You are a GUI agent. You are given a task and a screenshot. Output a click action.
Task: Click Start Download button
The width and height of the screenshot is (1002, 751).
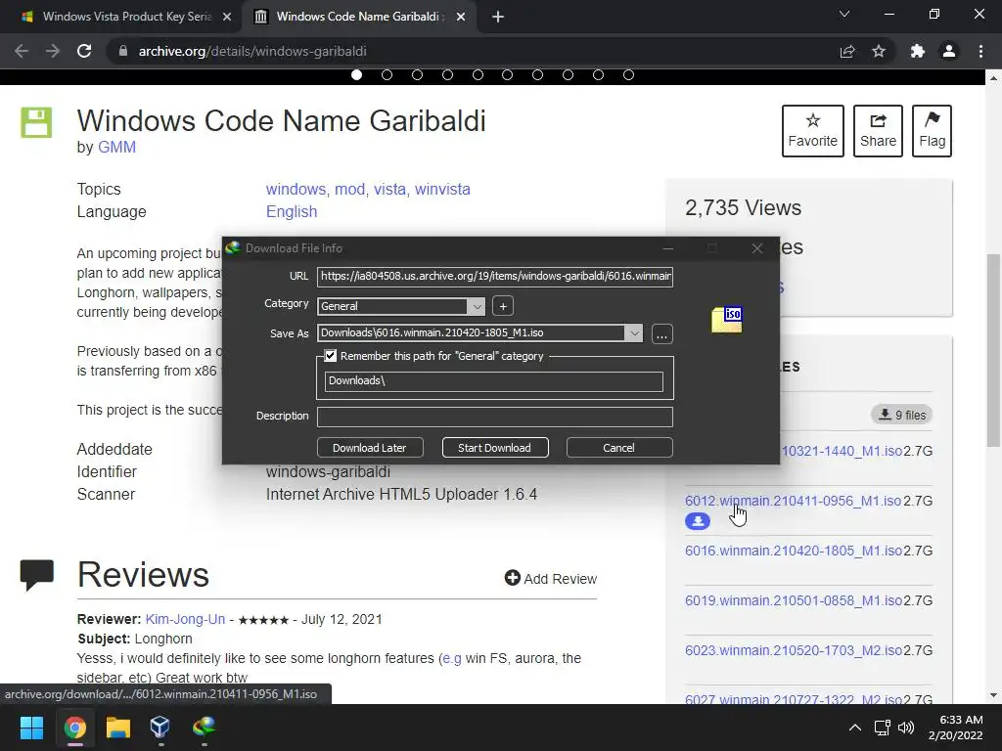pos(494,448)
